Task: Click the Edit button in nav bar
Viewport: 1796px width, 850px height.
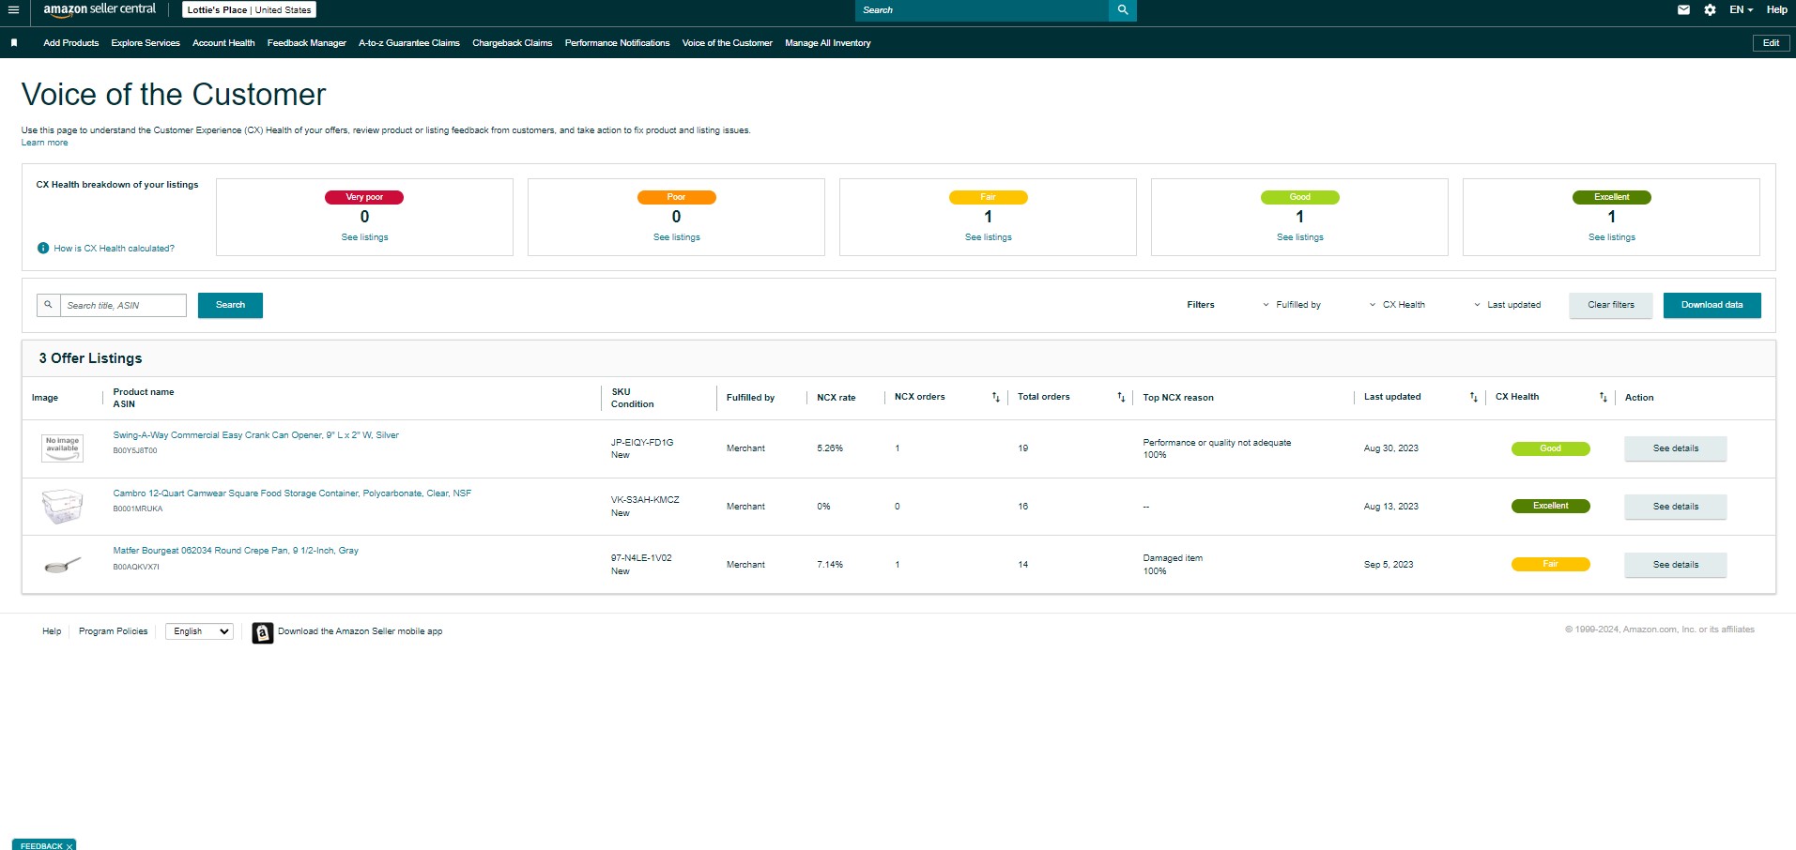Action: click(1771, 43)
